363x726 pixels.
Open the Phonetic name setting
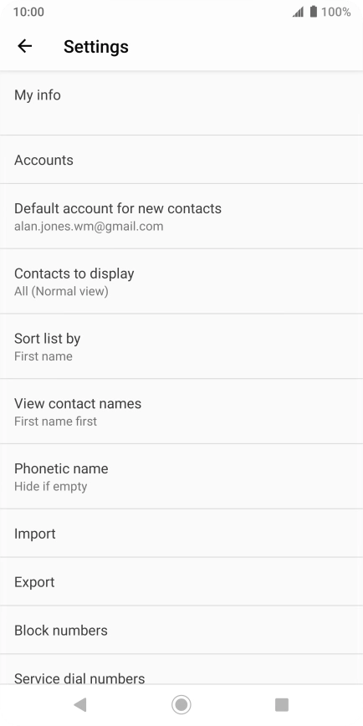(x=181, y=477)
